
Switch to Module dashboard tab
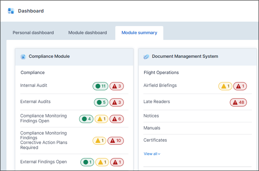point(87,33)
